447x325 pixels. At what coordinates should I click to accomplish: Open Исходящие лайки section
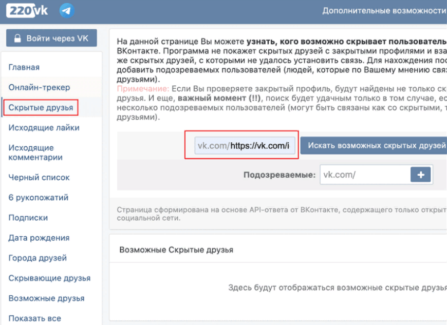(44, 128)
